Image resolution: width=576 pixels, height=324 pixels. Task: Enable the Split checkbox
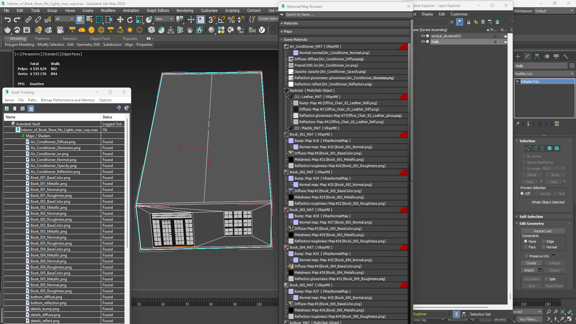coord(546,279)
